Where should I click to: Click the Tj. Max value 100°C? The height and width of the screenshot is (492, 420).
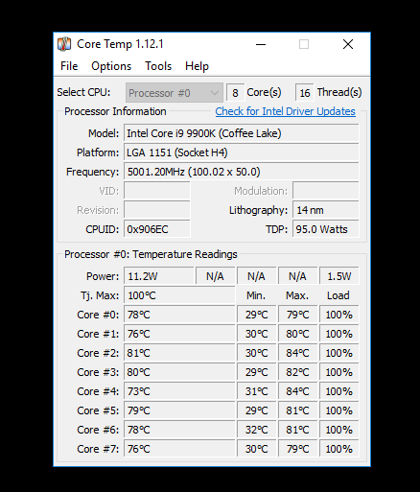[179, 295]
